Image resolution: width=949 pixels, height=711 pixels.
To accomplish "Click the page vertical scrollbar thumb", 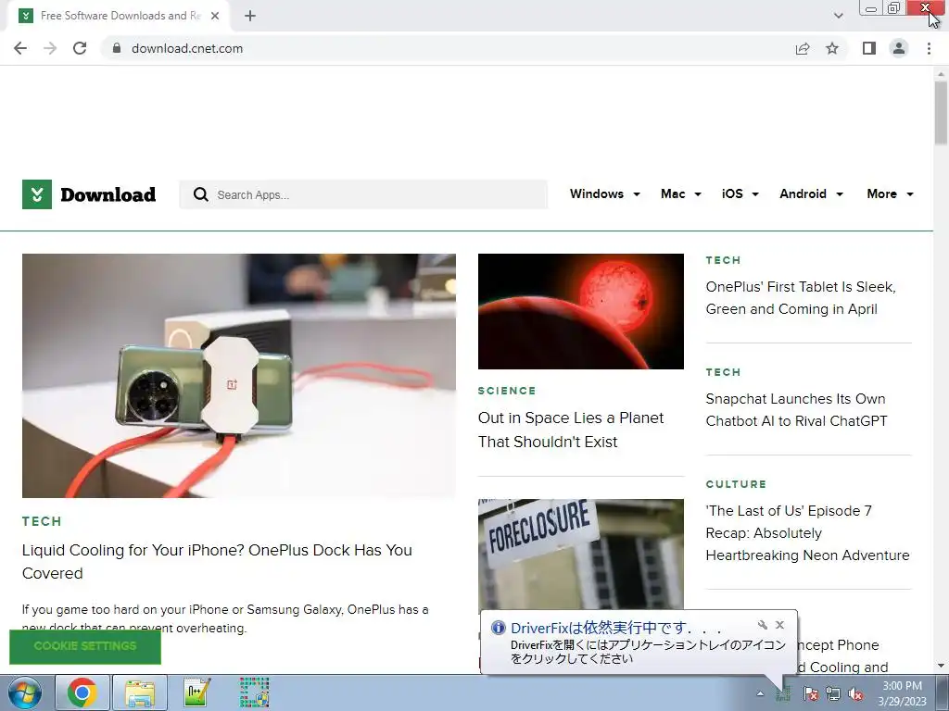I will (941, 113).
